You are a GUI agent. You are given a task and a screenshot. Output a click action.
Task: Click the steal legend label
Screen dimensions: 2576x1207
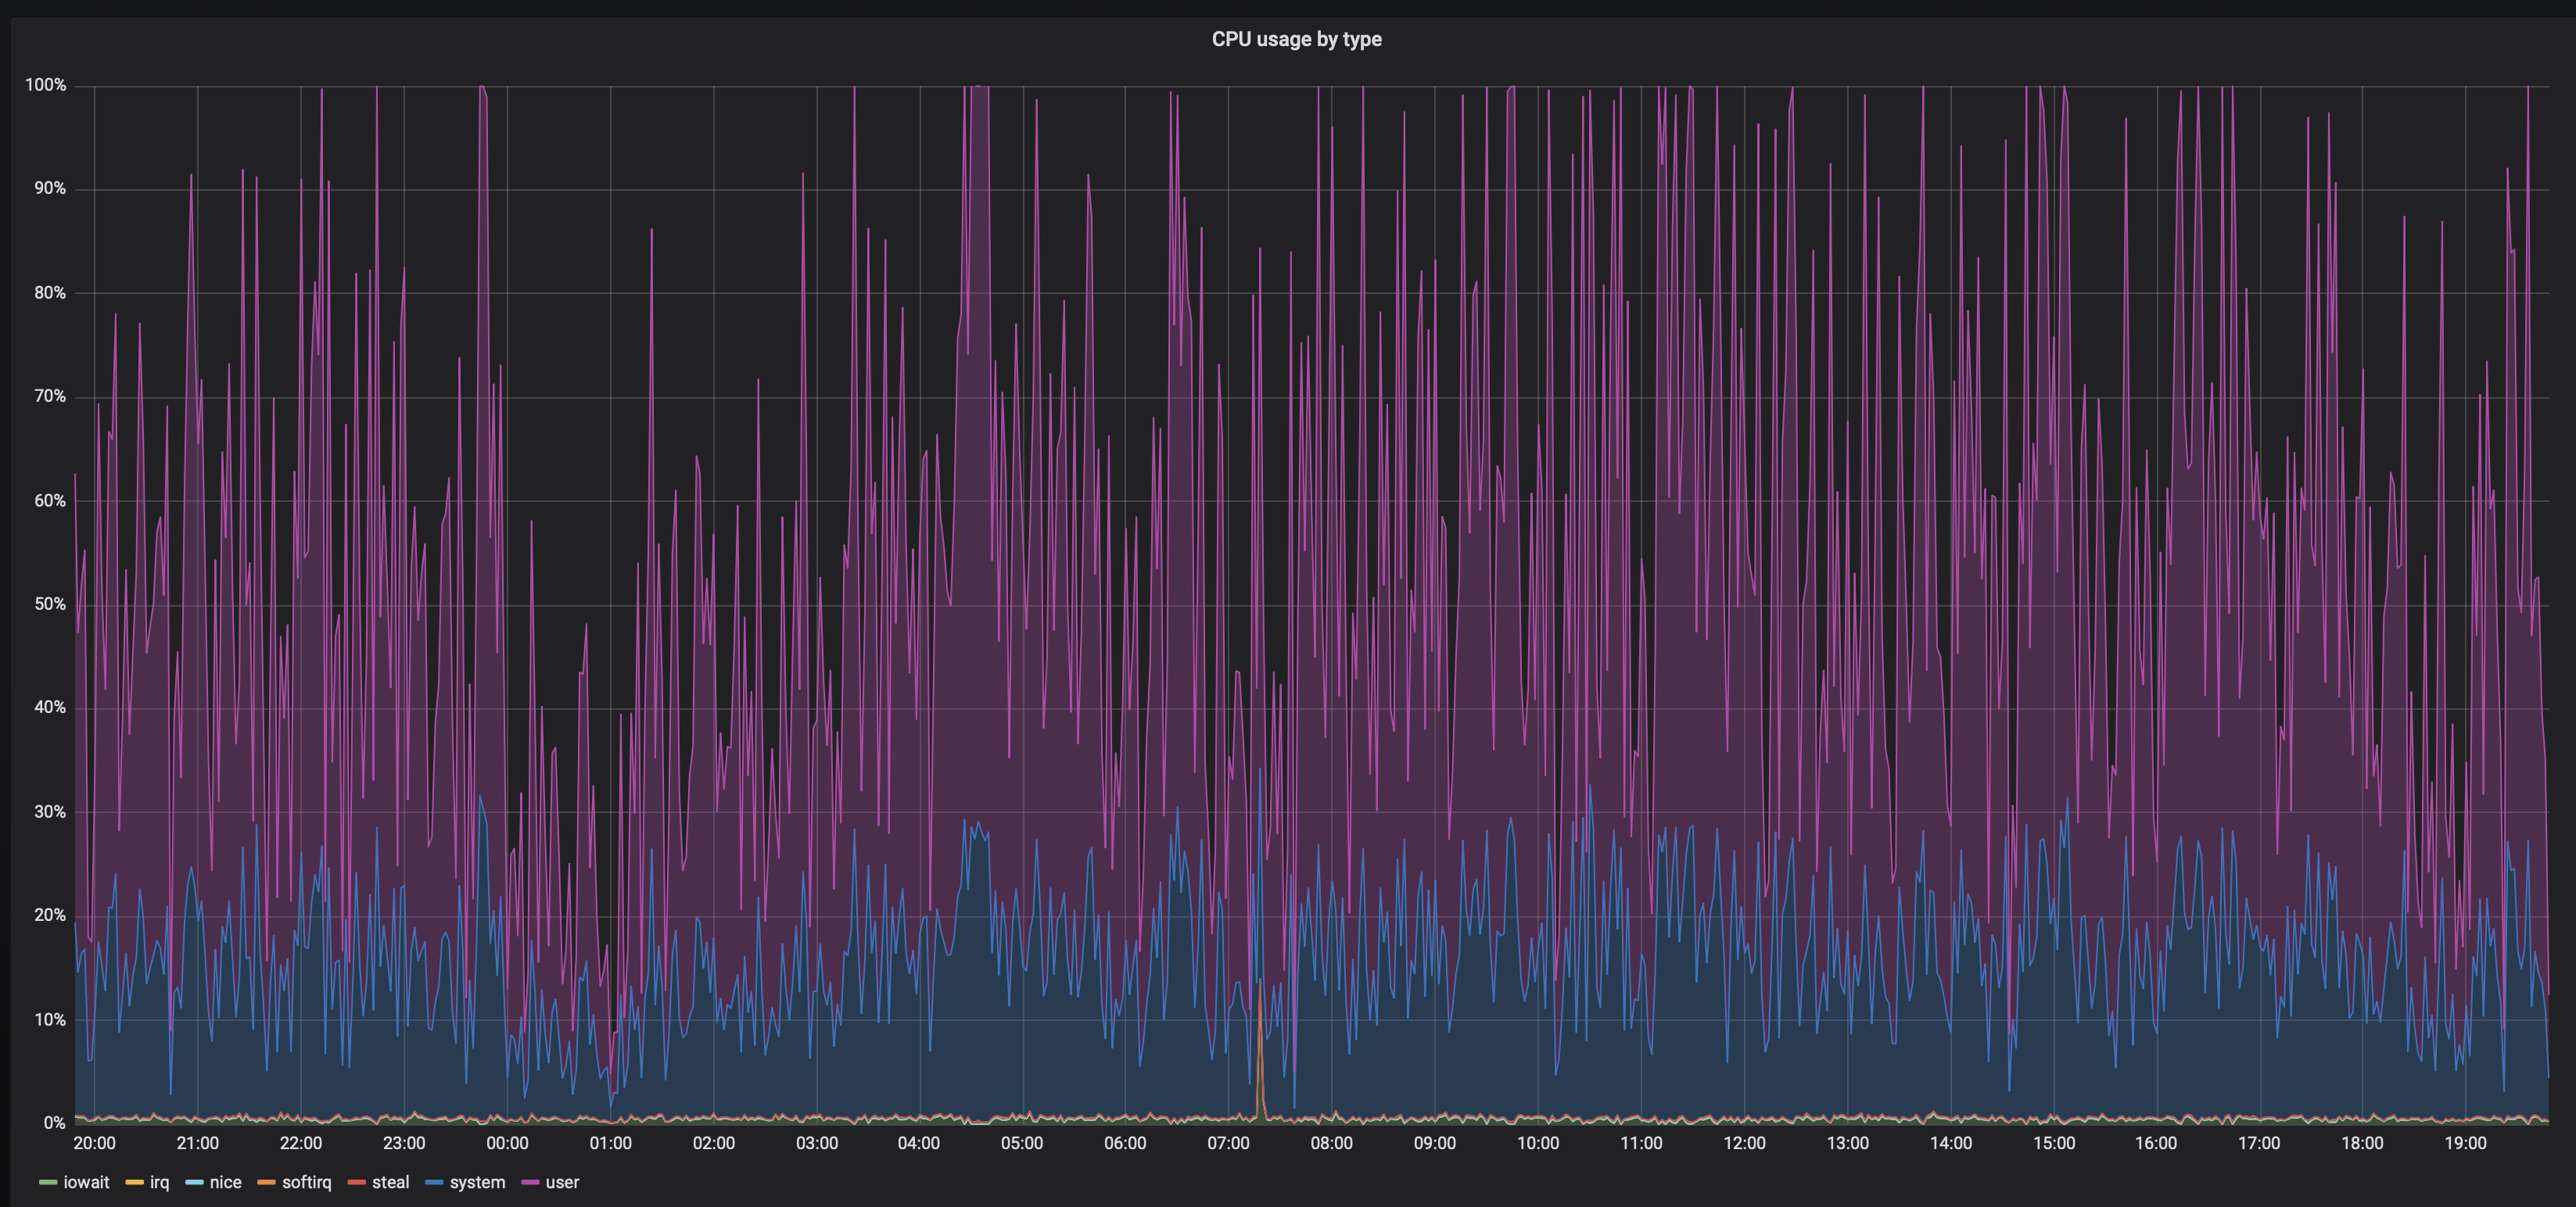point(390,1182)
